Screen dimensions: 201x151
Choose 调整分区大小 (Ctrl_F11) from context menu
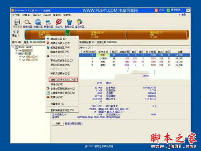[x=63, y=80]
